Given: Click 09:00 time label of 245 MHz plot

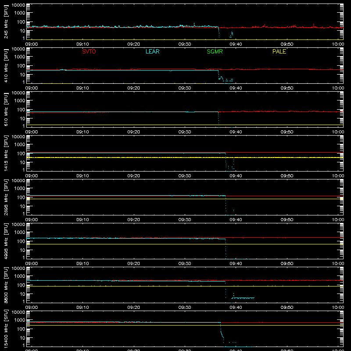Looking at the screenshot, I should pyautogui.click(x=32, y=44).
